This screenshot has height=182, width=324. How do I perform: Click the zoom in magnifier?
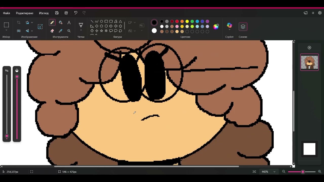pyautogui.click(x=320, y=172)
